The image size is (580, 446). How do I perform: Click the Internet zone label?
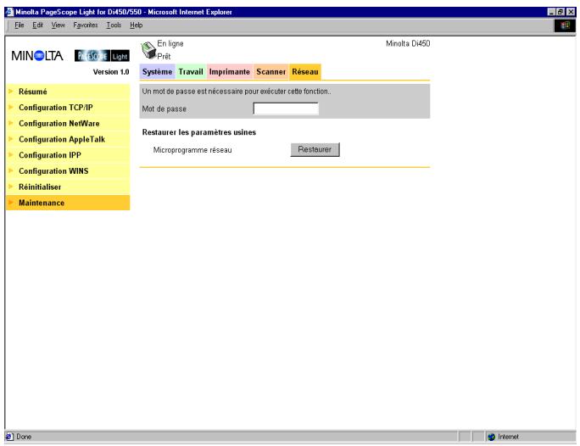click(x=508, y=437)
